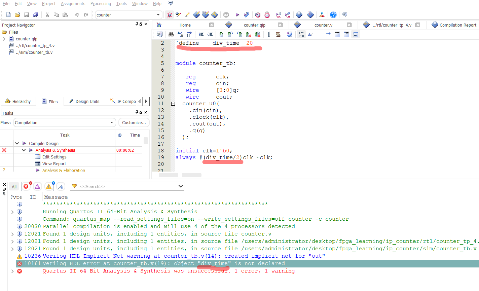Close the ../rtl/counter_tp_4.v tab
This screenshot has width=479, height=291.
[x=418, y=25]
